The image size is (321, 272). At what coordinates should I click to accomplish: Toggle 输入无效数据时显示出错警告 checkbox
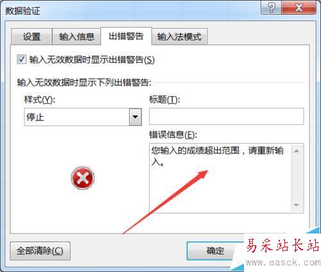[x=22, y=60]
